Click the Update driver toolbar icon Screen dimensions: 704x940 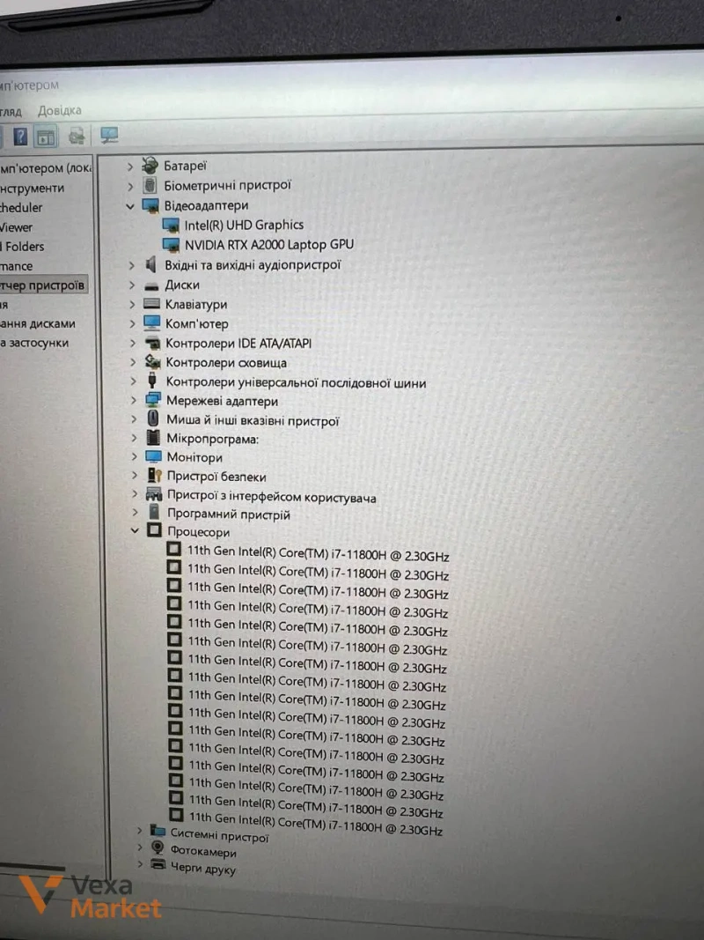[77, 137]
